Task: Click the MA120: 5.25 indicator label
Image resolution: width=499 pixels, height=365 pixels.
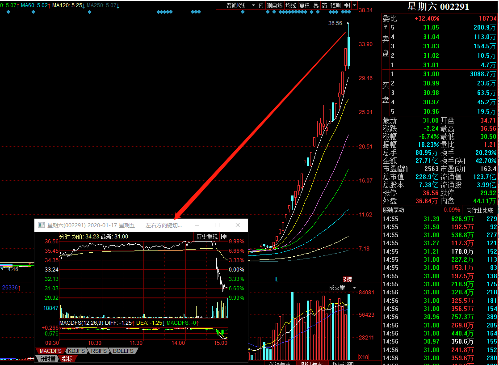Action: coord(68,6)
